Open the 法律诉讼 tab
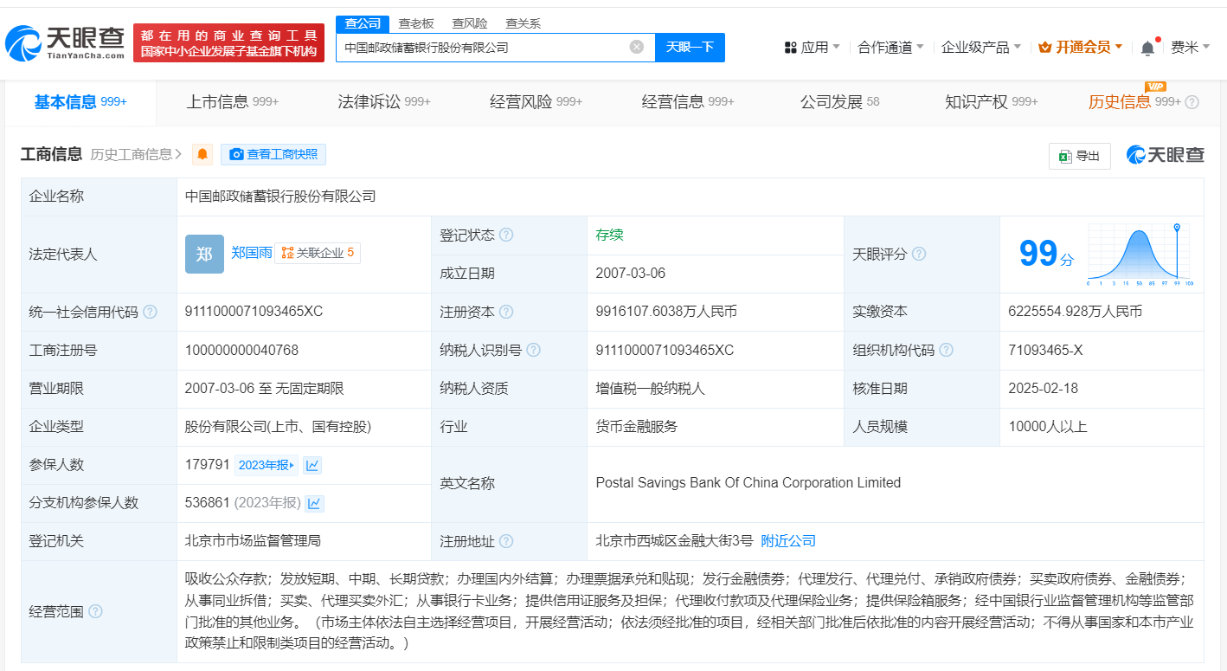 point(384,102)
